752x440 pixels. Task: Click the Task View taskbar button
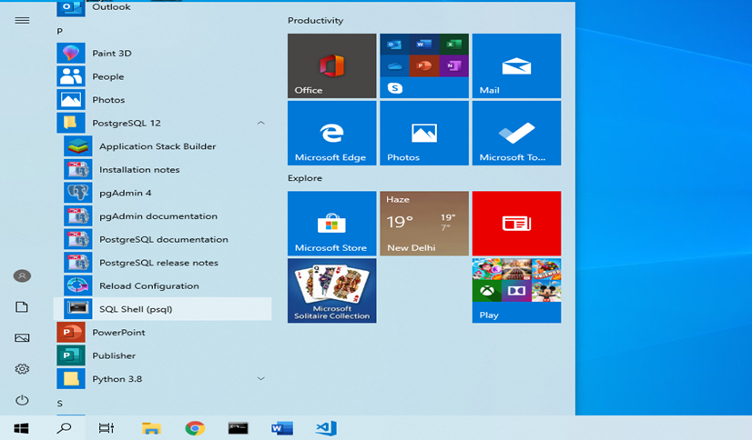click(107, 428)
